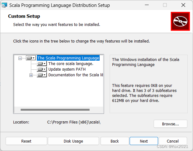The image size is (193, 151).
Task: Click the Browse... button
Action: tap(170, 124)
